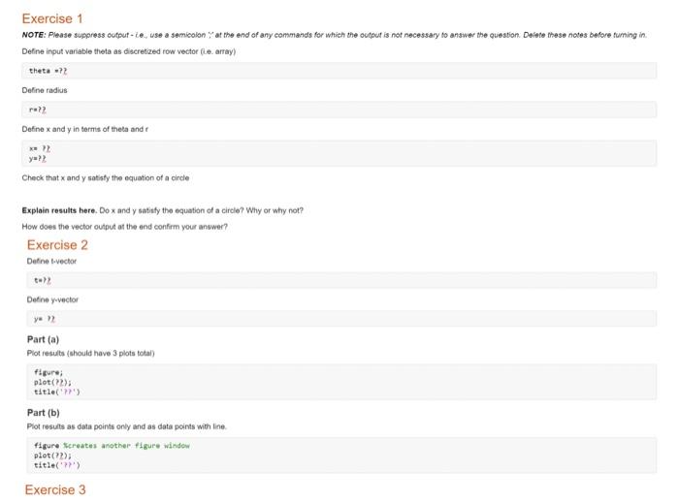The width and height of the screenshot is (679, 503).
Task: Click the Exercise 1 heading
Action: tap(52, 18)
